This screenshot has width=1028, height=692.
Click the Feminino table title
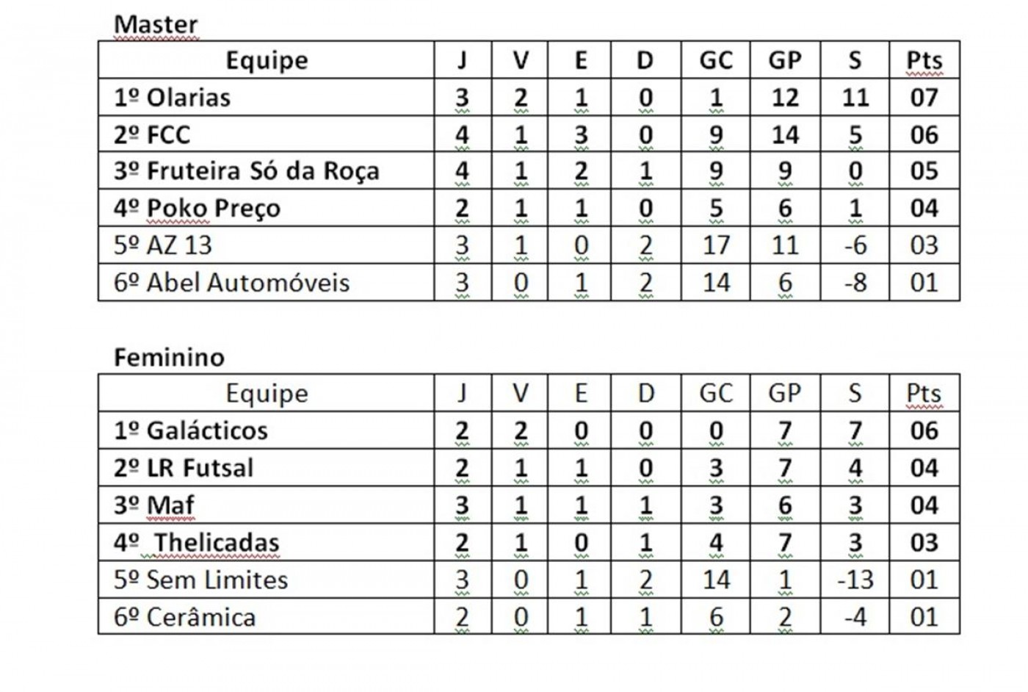[169, 358]
